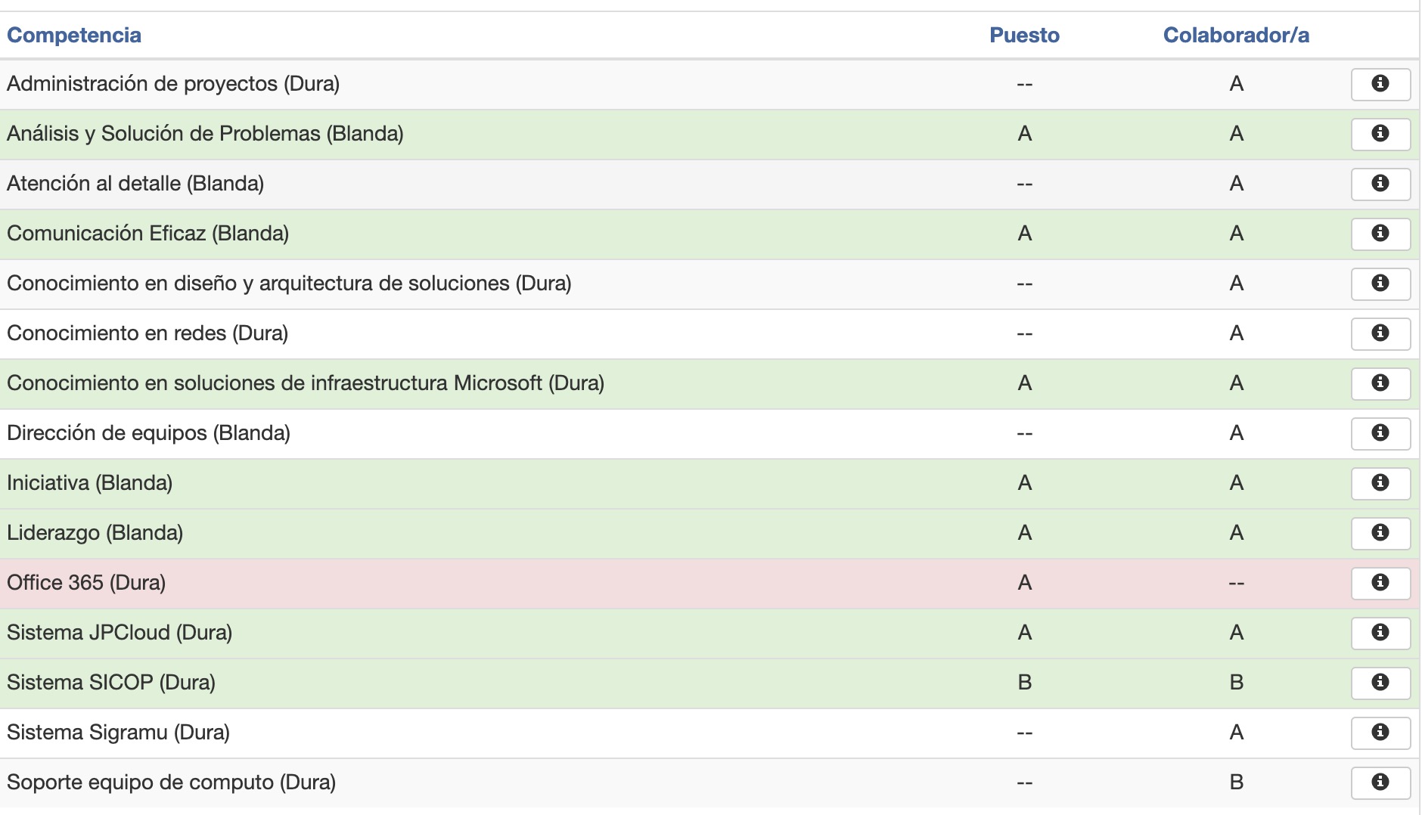1422x815 pixels.
Task: Show info for Sistema Sigramu
Action: tap(1380, 733)
